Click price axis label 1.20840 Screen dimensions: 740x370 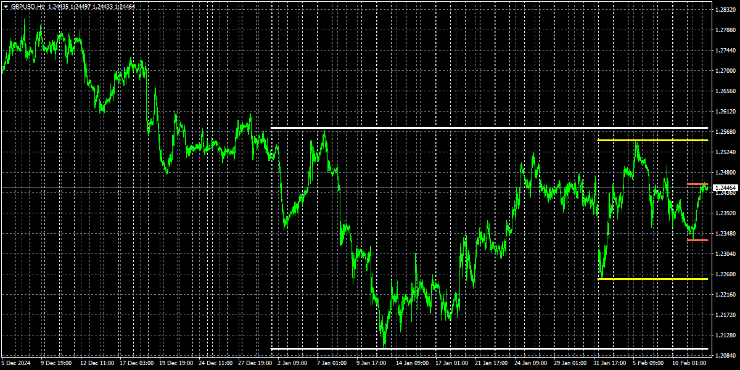[x=725, y=356]
